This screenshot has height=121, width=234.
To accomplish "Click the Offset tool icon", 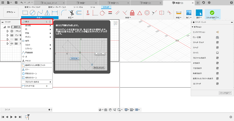I will tap(79, 12).
